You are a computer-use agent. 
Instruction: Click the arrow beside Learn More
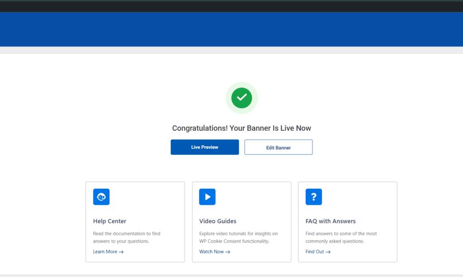pyautogui.click(x=121, y=252)
